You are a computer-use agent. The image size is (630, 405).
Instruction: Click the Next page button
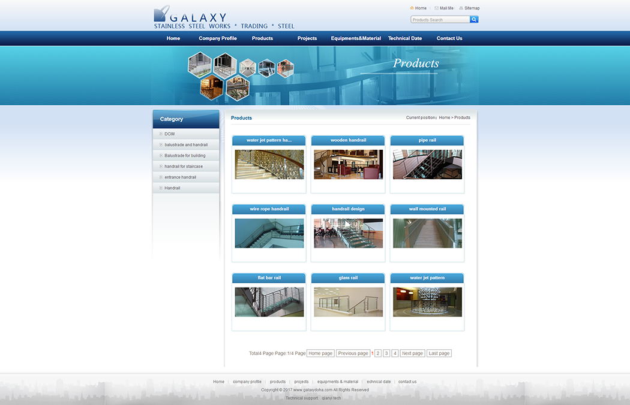(x=412, y=353)
